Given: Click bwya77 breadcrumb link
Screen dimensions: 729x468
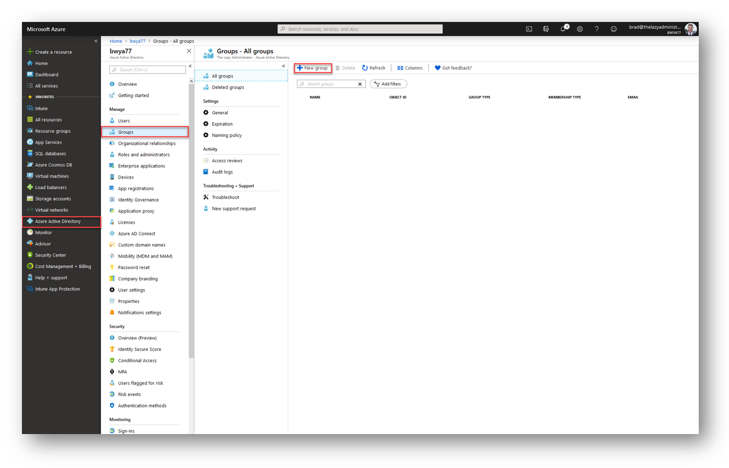Looking at the screenshot, I should [137, 41].
